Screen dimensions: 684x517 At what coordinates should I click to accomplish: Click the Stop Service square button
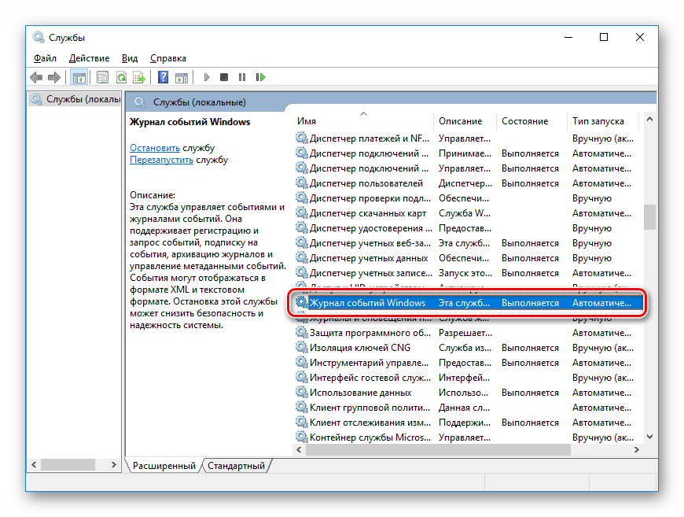224,77
